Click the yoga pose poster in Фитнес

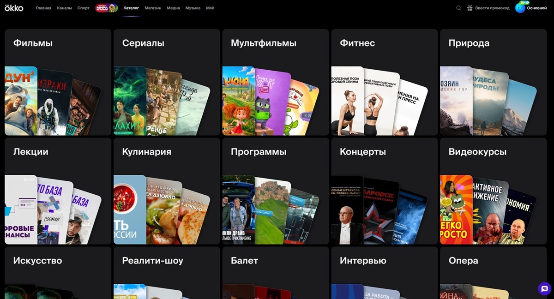pos(347,101)
